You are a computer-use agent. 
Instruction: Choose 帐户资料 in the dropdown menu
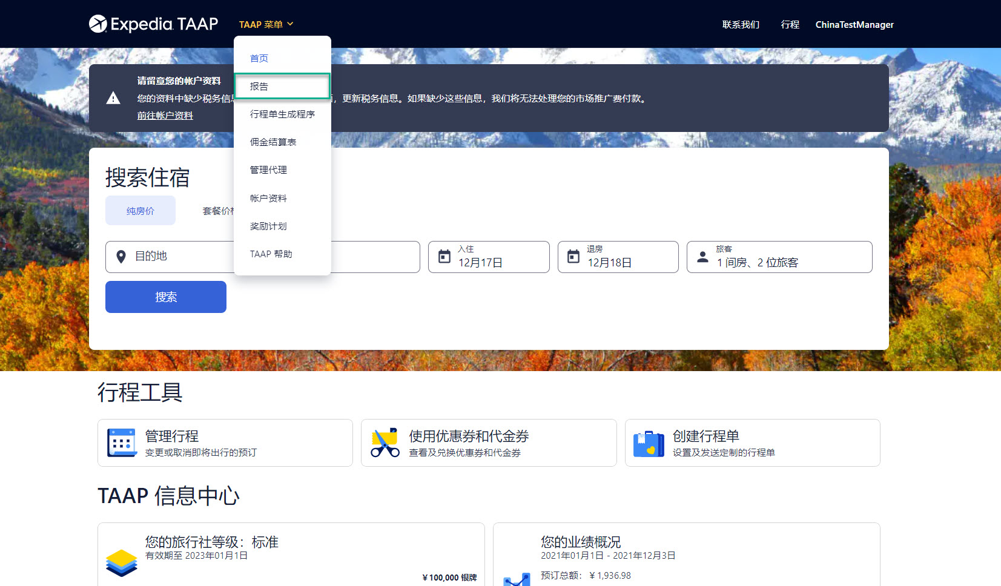282,198
